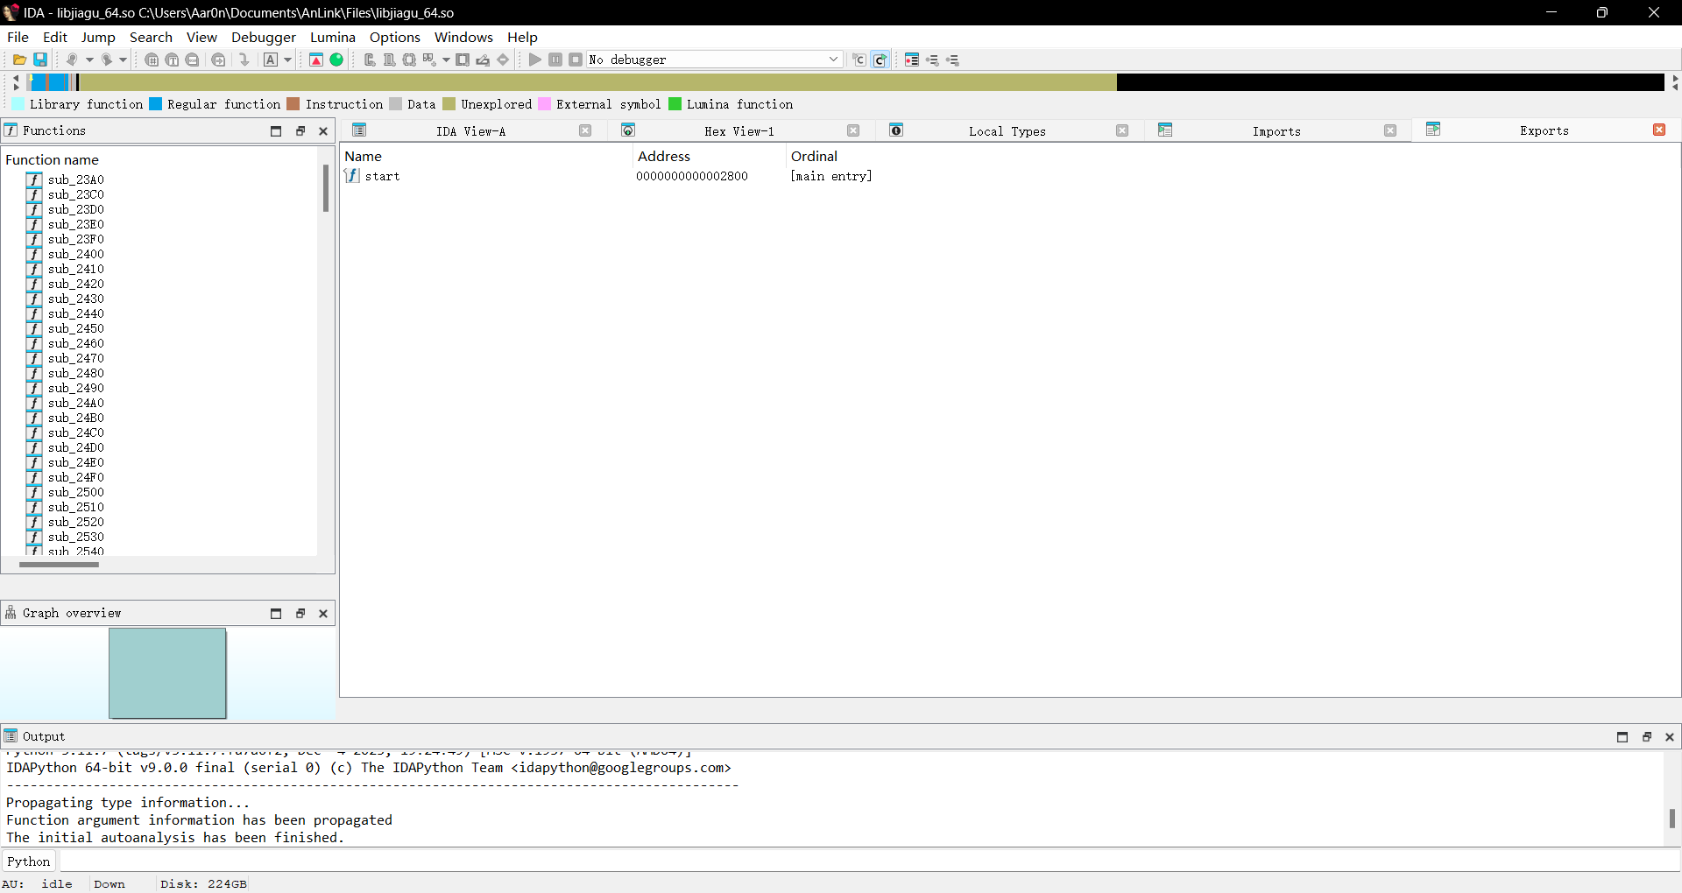The height and width of the screenshot is (893, 1682).
Task: Close the Hex View-1 tab
Action: 853,130
